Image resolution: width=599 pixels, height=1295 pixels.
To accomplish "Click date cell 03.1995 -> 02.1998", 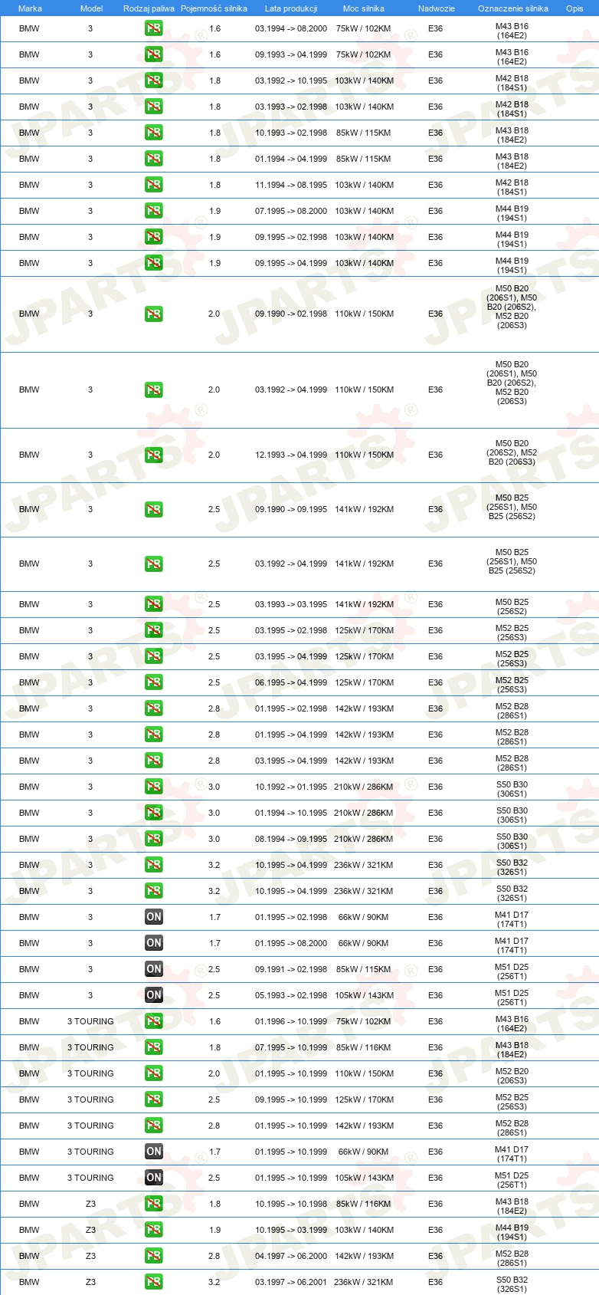I will (291, 630).
